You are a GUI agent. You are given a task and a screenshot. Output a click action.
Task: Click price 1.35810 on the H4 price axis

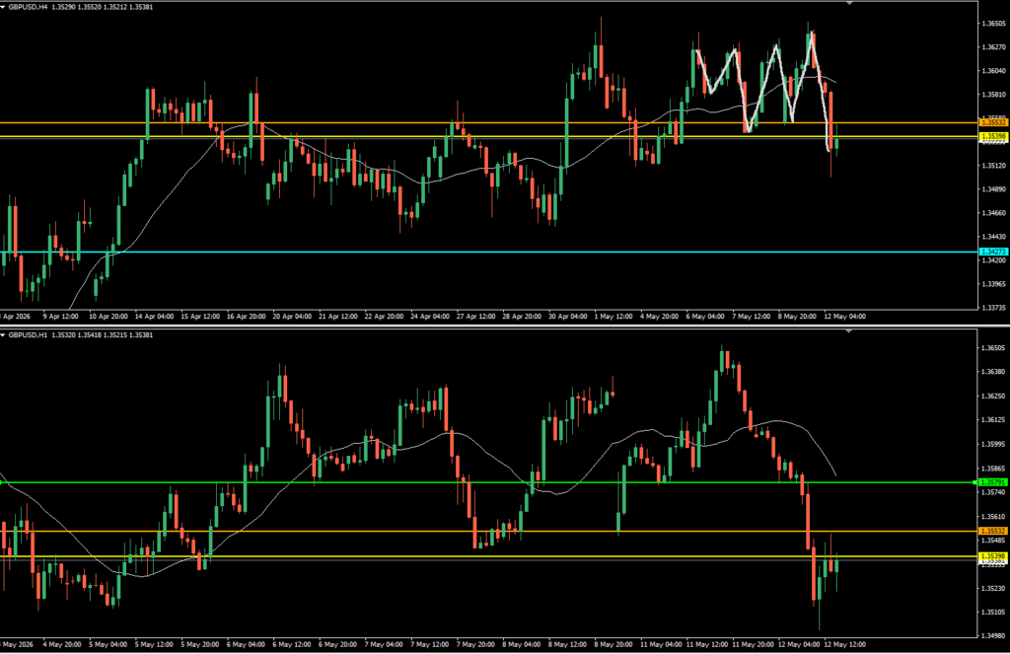click(993, 95)
